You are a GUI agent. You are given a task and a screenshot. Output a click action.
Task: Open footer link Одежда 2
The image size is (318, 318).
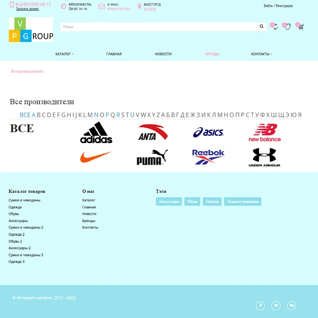[x=16, y=234]
